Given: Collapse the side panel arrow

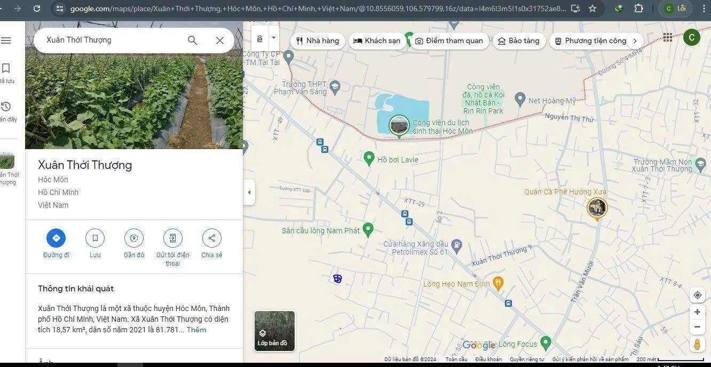Looking at the screenshot, I should coord(249,192).
